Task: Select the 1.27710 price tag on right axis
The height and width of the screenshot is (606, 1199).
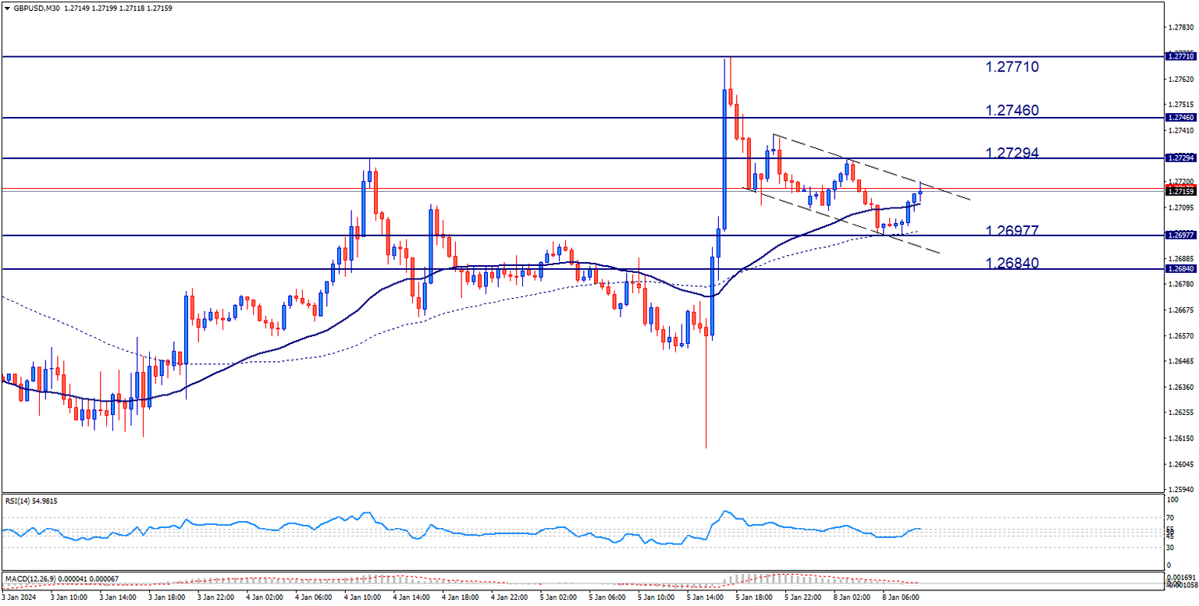Action: coord(1180,55)
